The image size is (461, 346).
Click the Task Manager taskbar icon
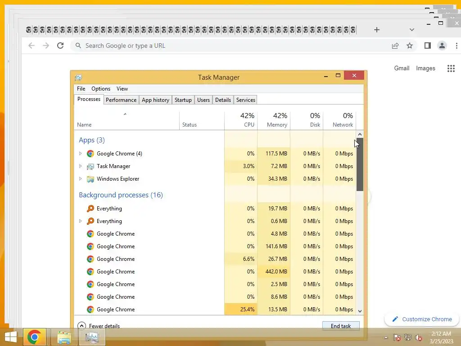(92, 337)
